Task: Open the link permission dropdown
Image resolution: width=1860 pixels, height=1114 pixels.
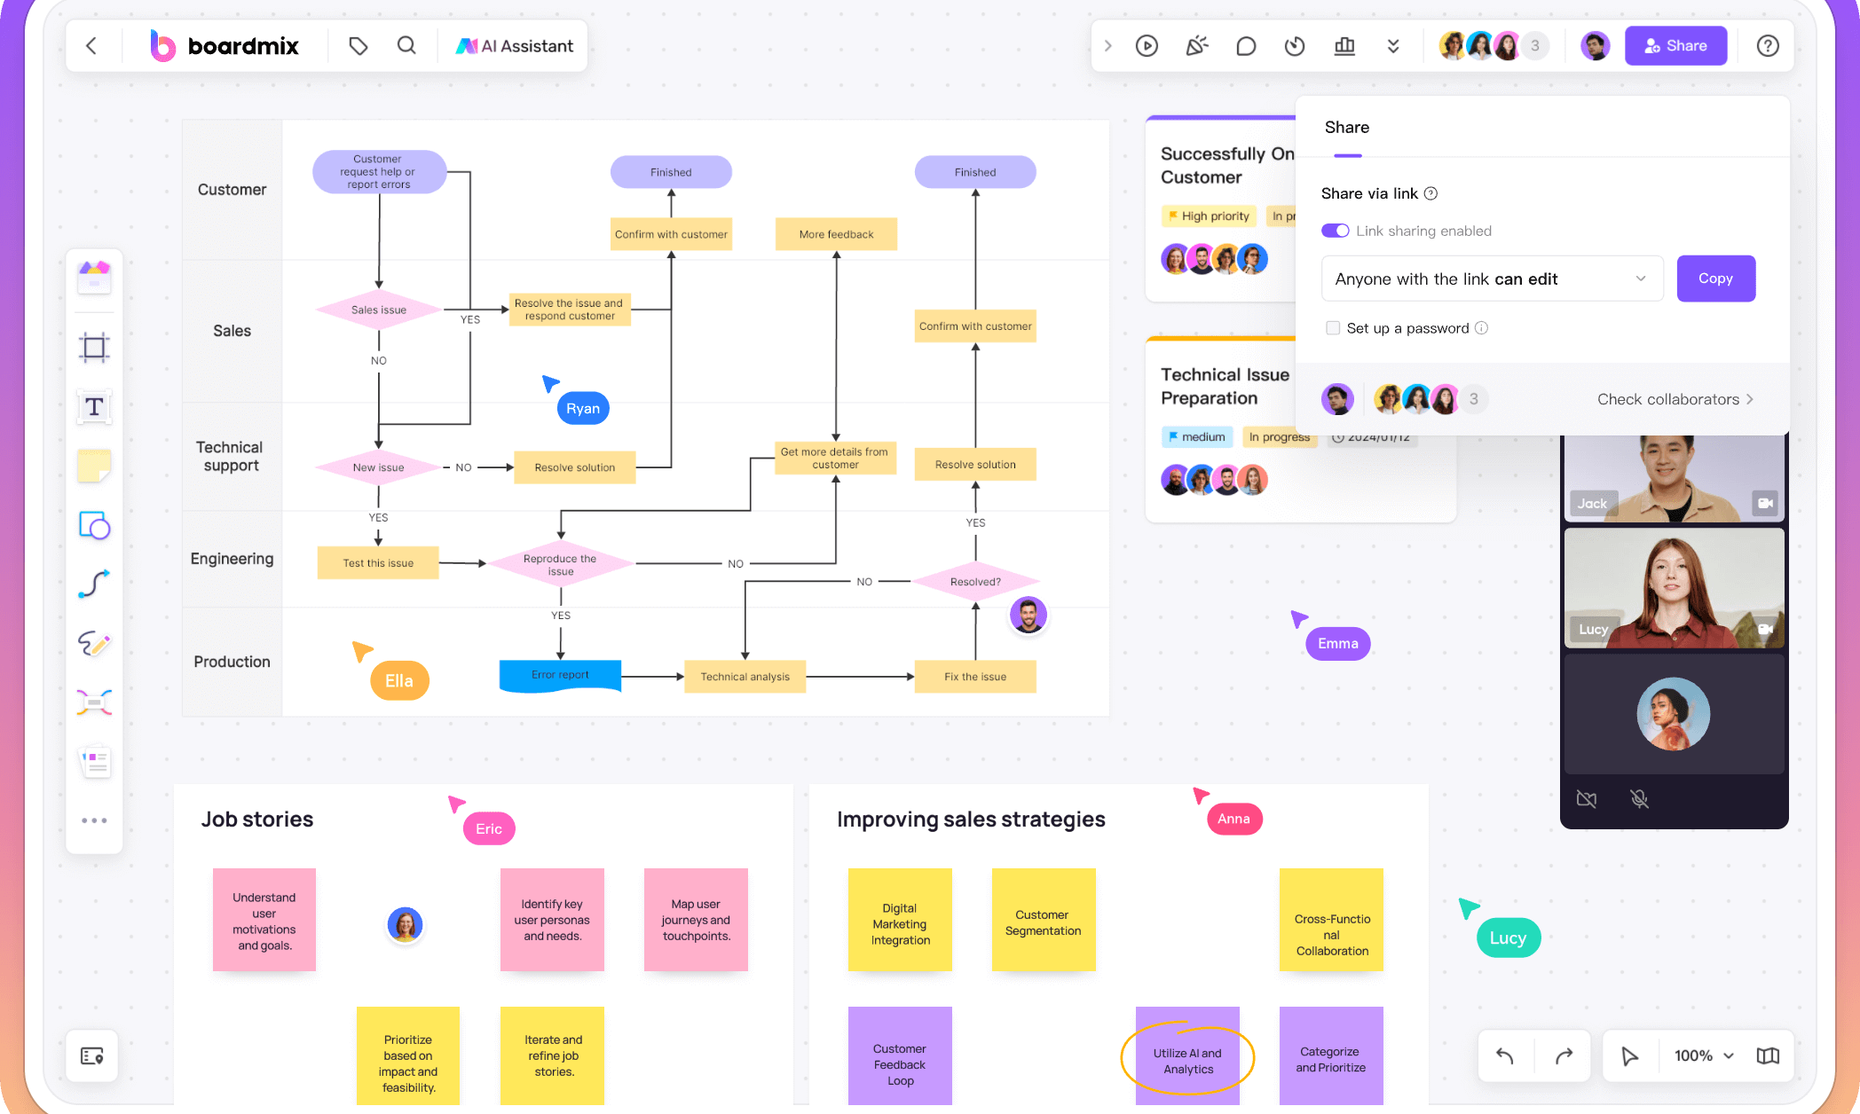Action: (1640, 278)
